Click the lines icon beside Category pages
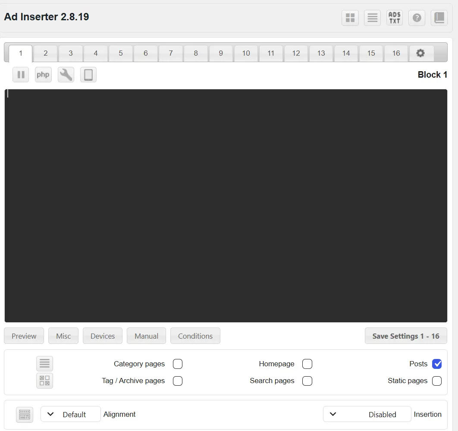Screen dimensions: 458x431 44,364
